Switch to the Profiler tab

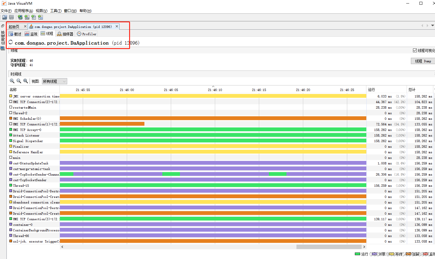(87, 34)
